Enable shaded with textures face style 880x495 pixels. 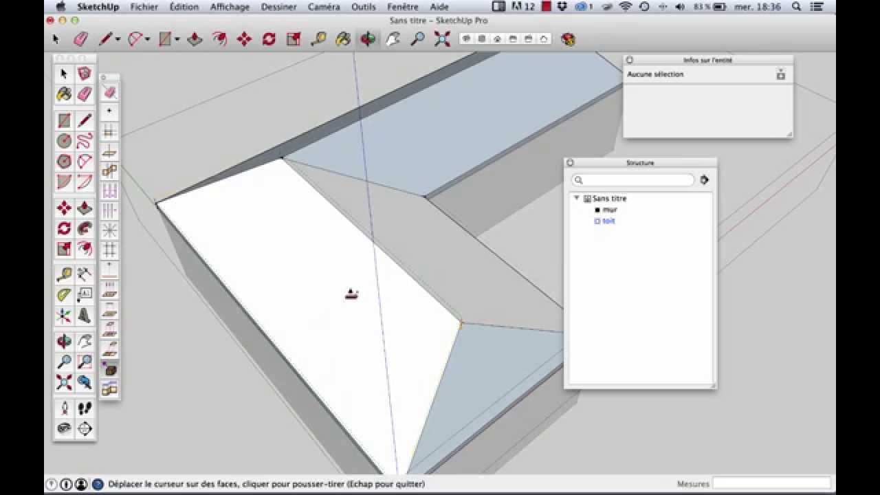click(x=529, y=39)
